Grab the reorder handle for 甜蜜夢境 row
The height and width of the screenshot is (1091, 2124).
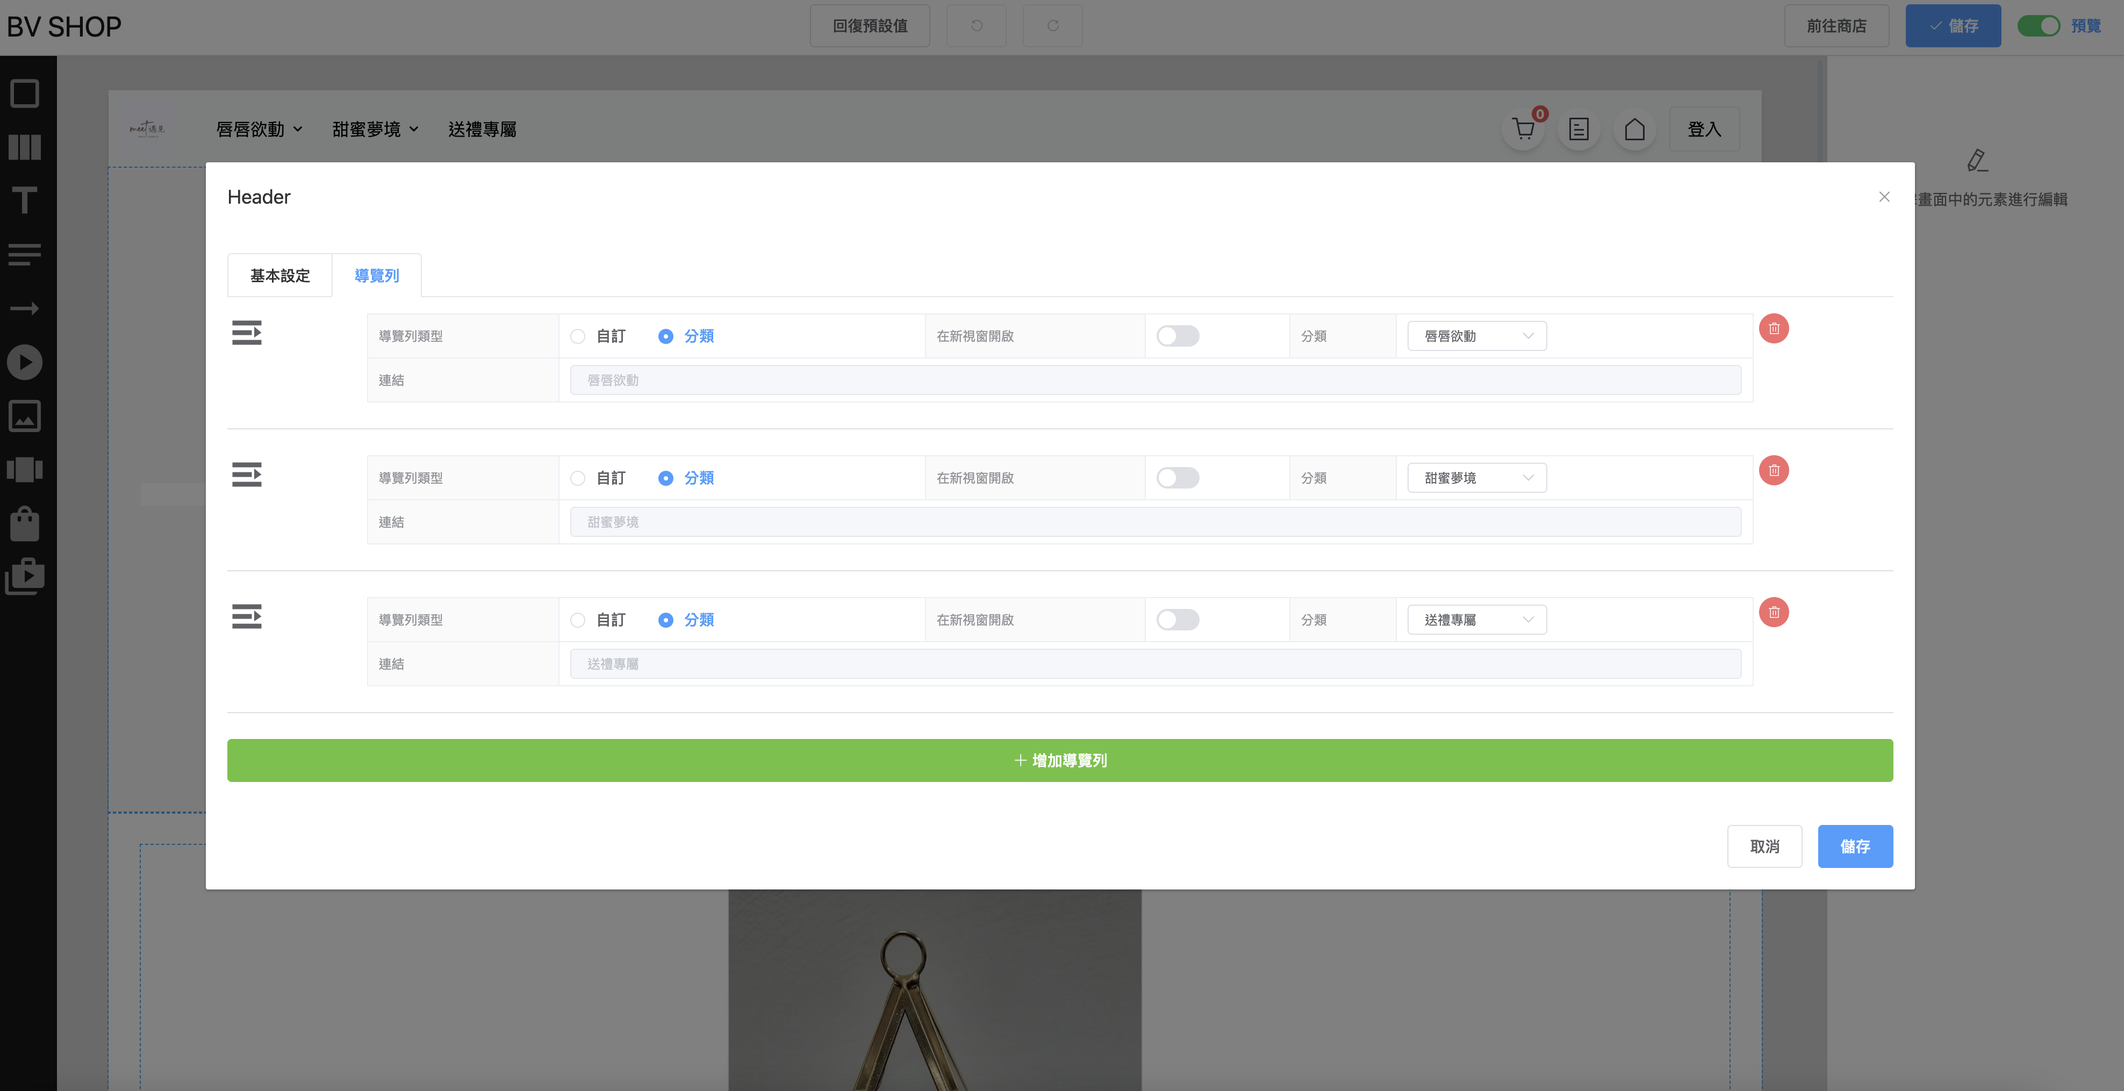[247, 474]
